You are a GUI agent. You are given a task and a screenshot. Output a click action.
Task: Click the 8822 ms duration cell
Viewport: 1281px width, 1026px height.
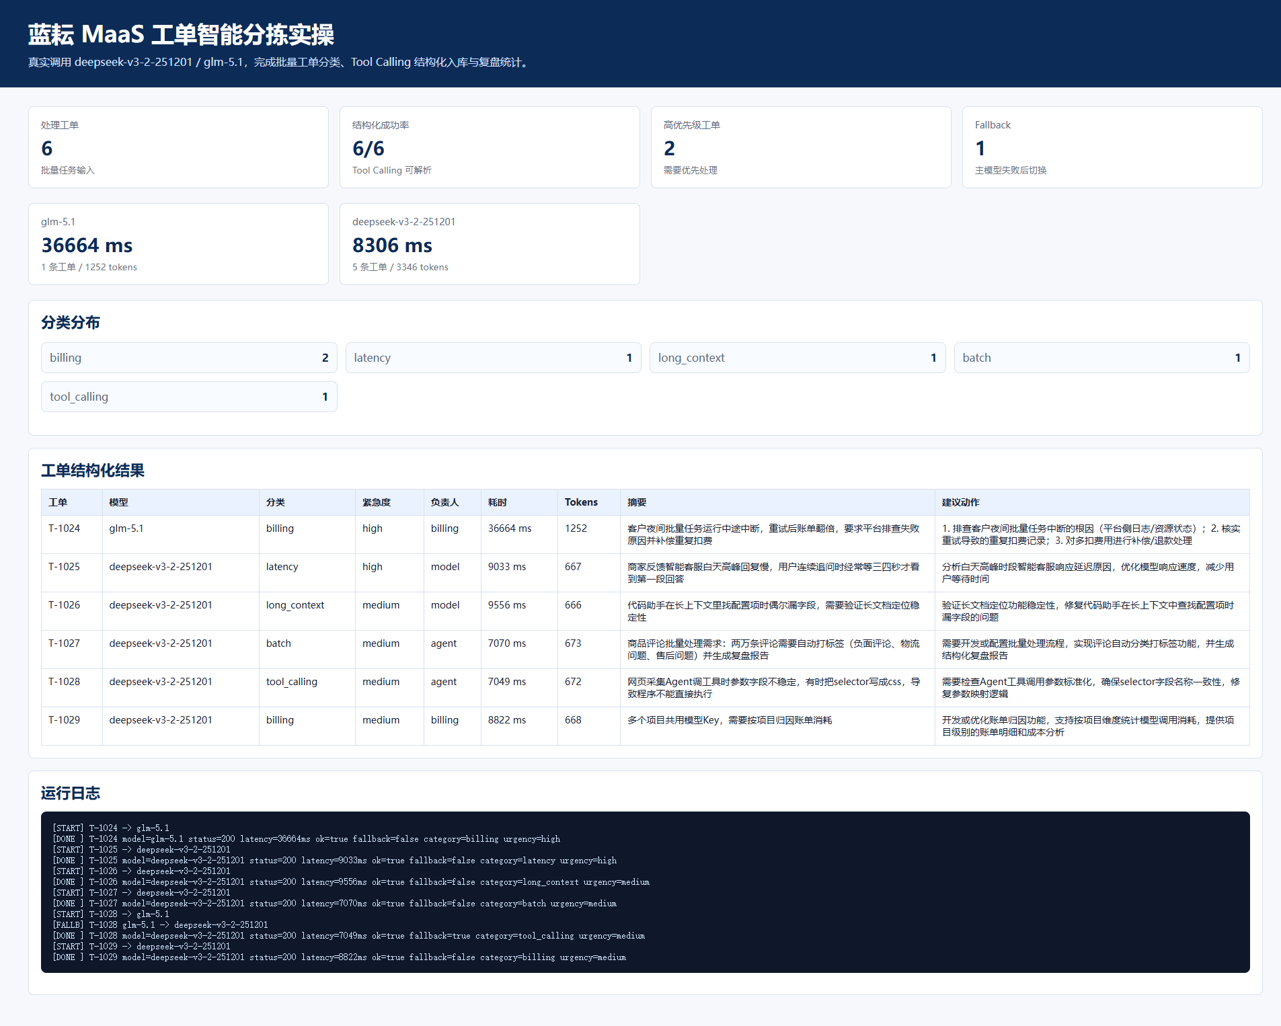(519, 726)
